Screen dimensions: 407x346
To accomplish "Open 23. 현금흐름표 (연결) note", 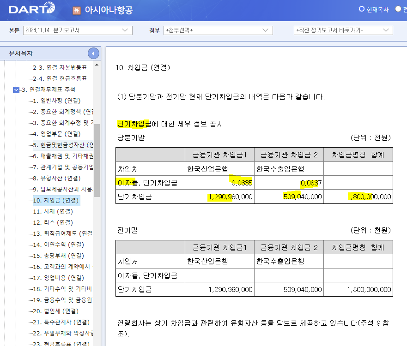I will [x=61, y=343].
